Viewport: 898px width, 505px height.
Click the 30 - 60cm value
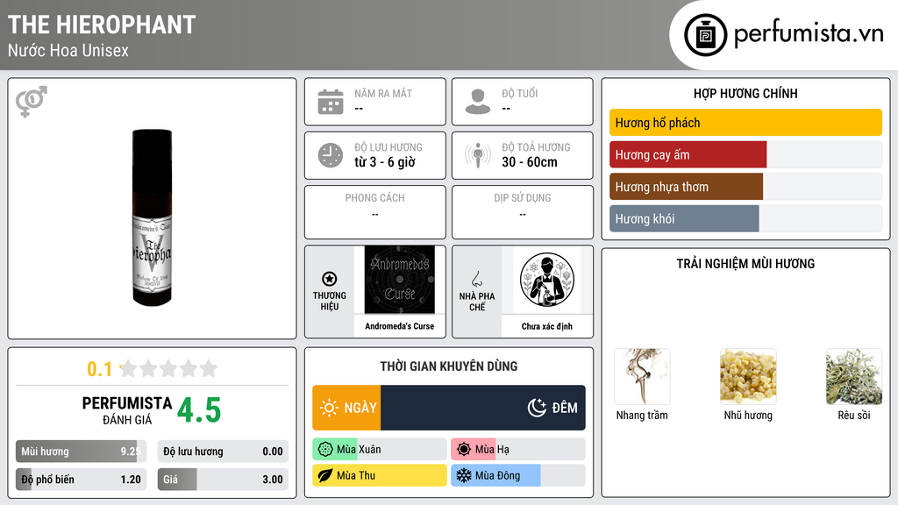point(530,162)
